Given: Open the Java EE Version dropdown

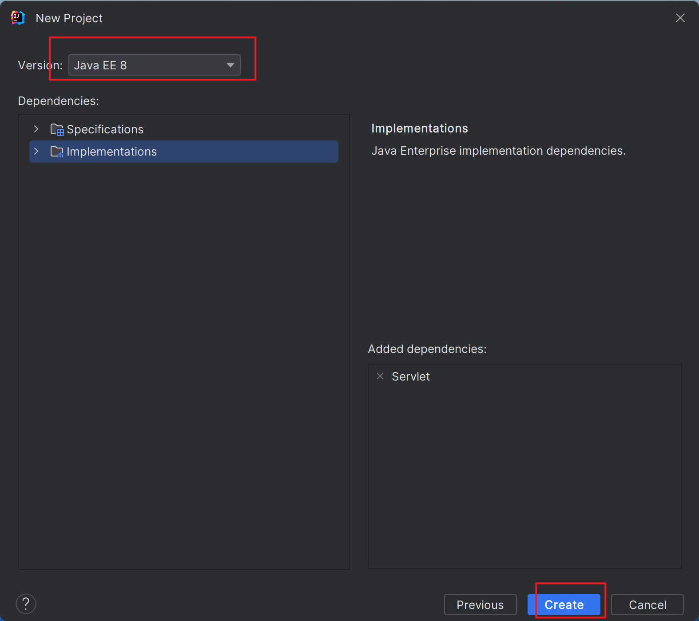Looking at the screenshot, I should (x=154, y=65).
